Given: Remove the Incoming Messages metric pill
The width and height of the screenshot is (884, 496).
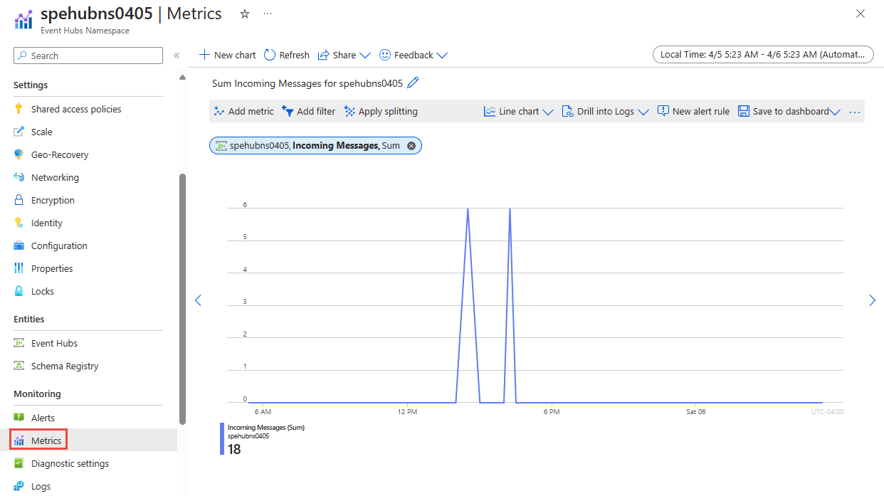Looking at the screenshot, I should 411,146.
